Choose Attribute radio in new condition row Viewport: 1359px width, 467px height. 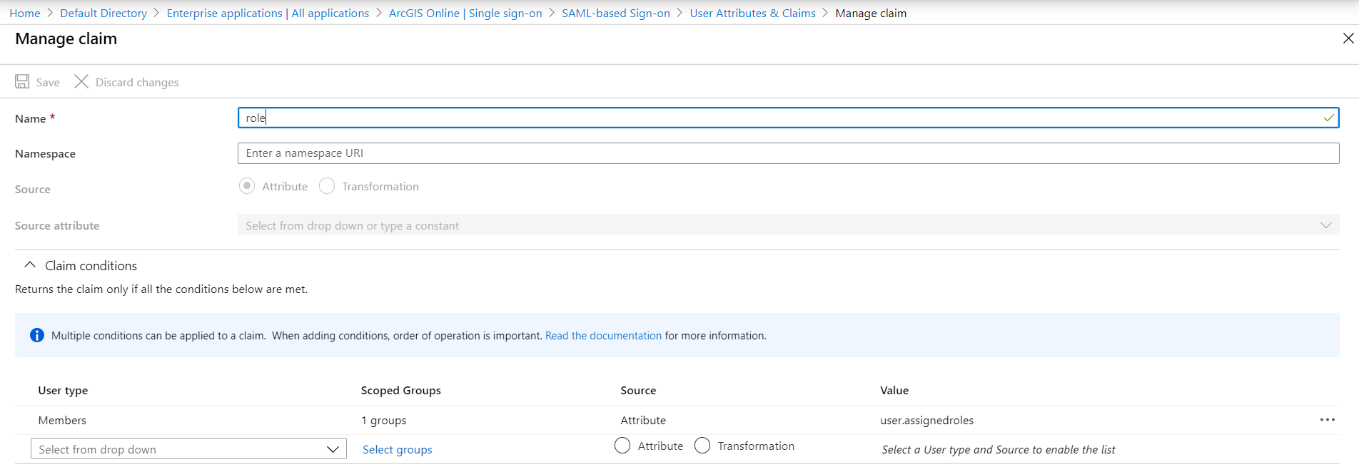coord(622,446)
